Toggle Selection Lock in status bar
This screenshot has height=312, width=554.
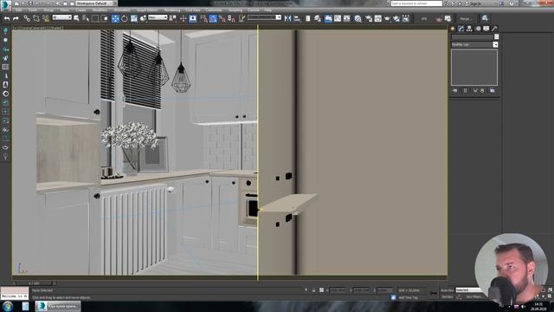[313, 290]
